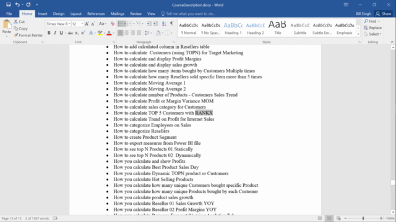Switch to Read Mode view
Viewport: 396px width, 222px height.
pyautogui.click(x=320, y=218)
